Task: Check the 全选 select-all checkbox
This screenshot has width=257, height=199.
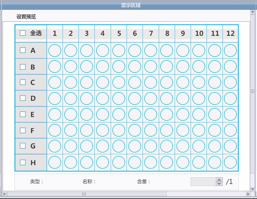Action: point(23,33)
